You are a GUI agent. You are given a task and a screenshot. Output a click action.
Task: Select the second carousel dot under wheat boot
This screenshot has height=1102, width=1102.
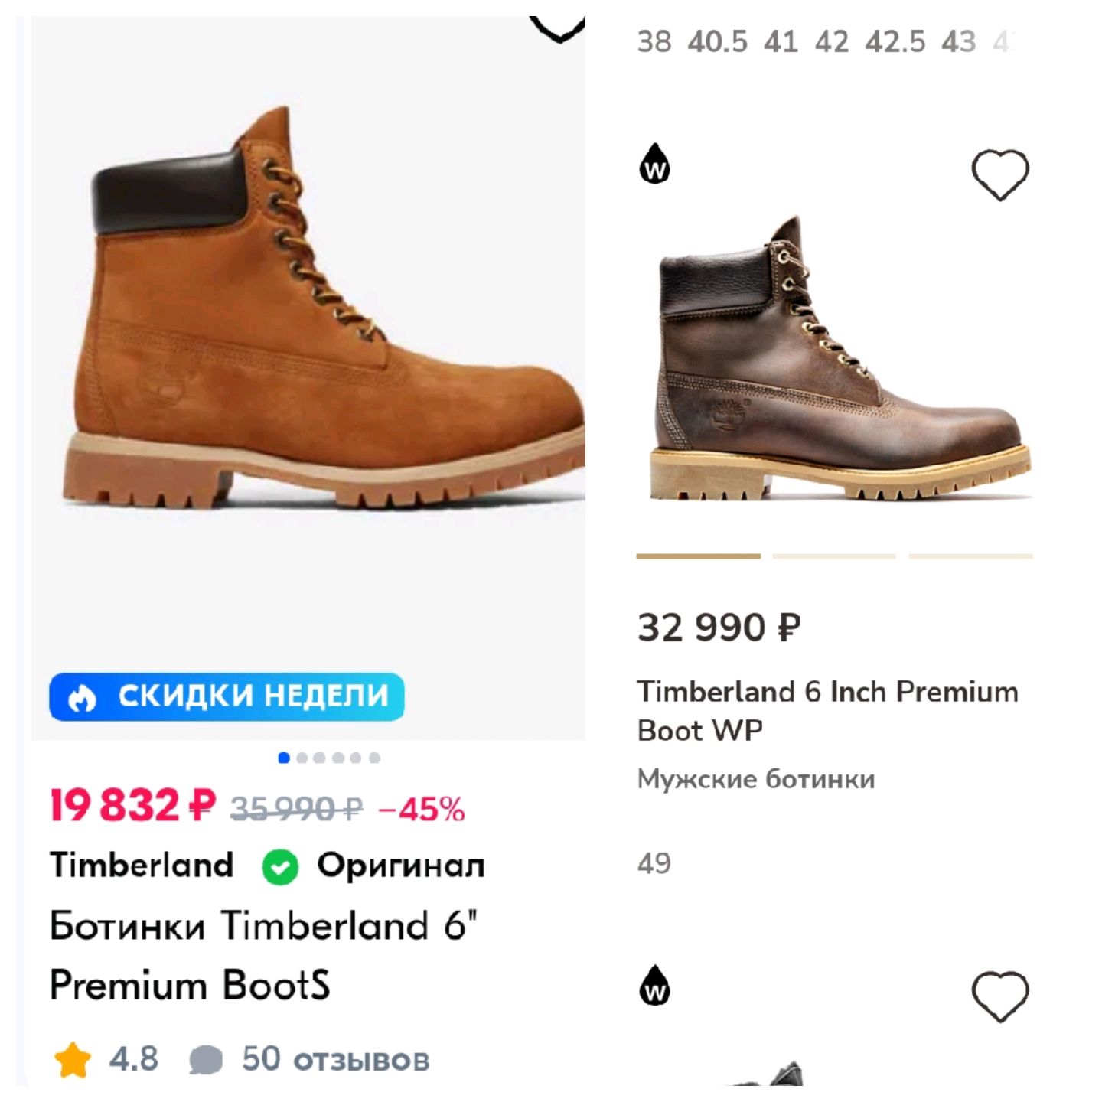(302, 758)
